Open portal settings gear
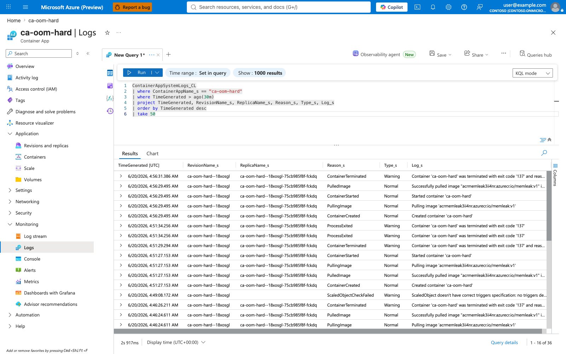 pos(449,7)
